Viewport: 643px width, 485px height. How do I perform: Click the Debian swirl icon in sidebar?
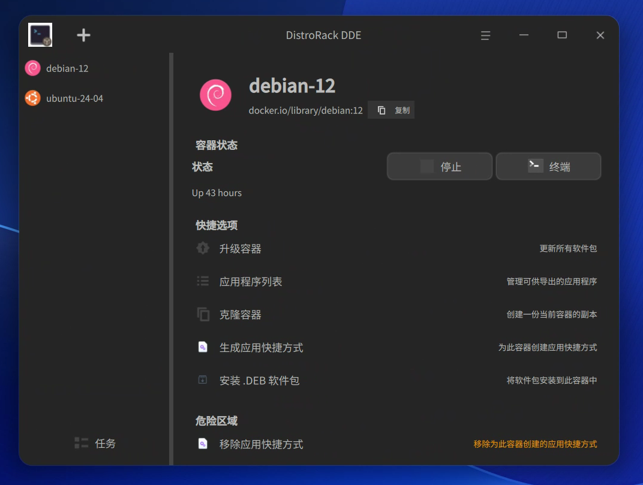point(33,68)
